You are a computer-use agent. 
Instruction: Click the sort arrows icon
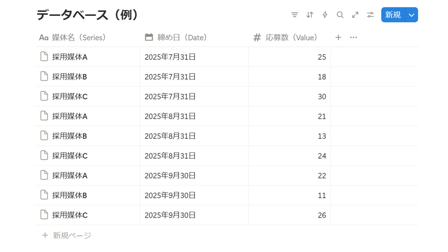(x=310, y=15)
